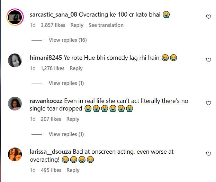
Task: View the reply under rawankoozz's comment
Action: pos(66,134)
